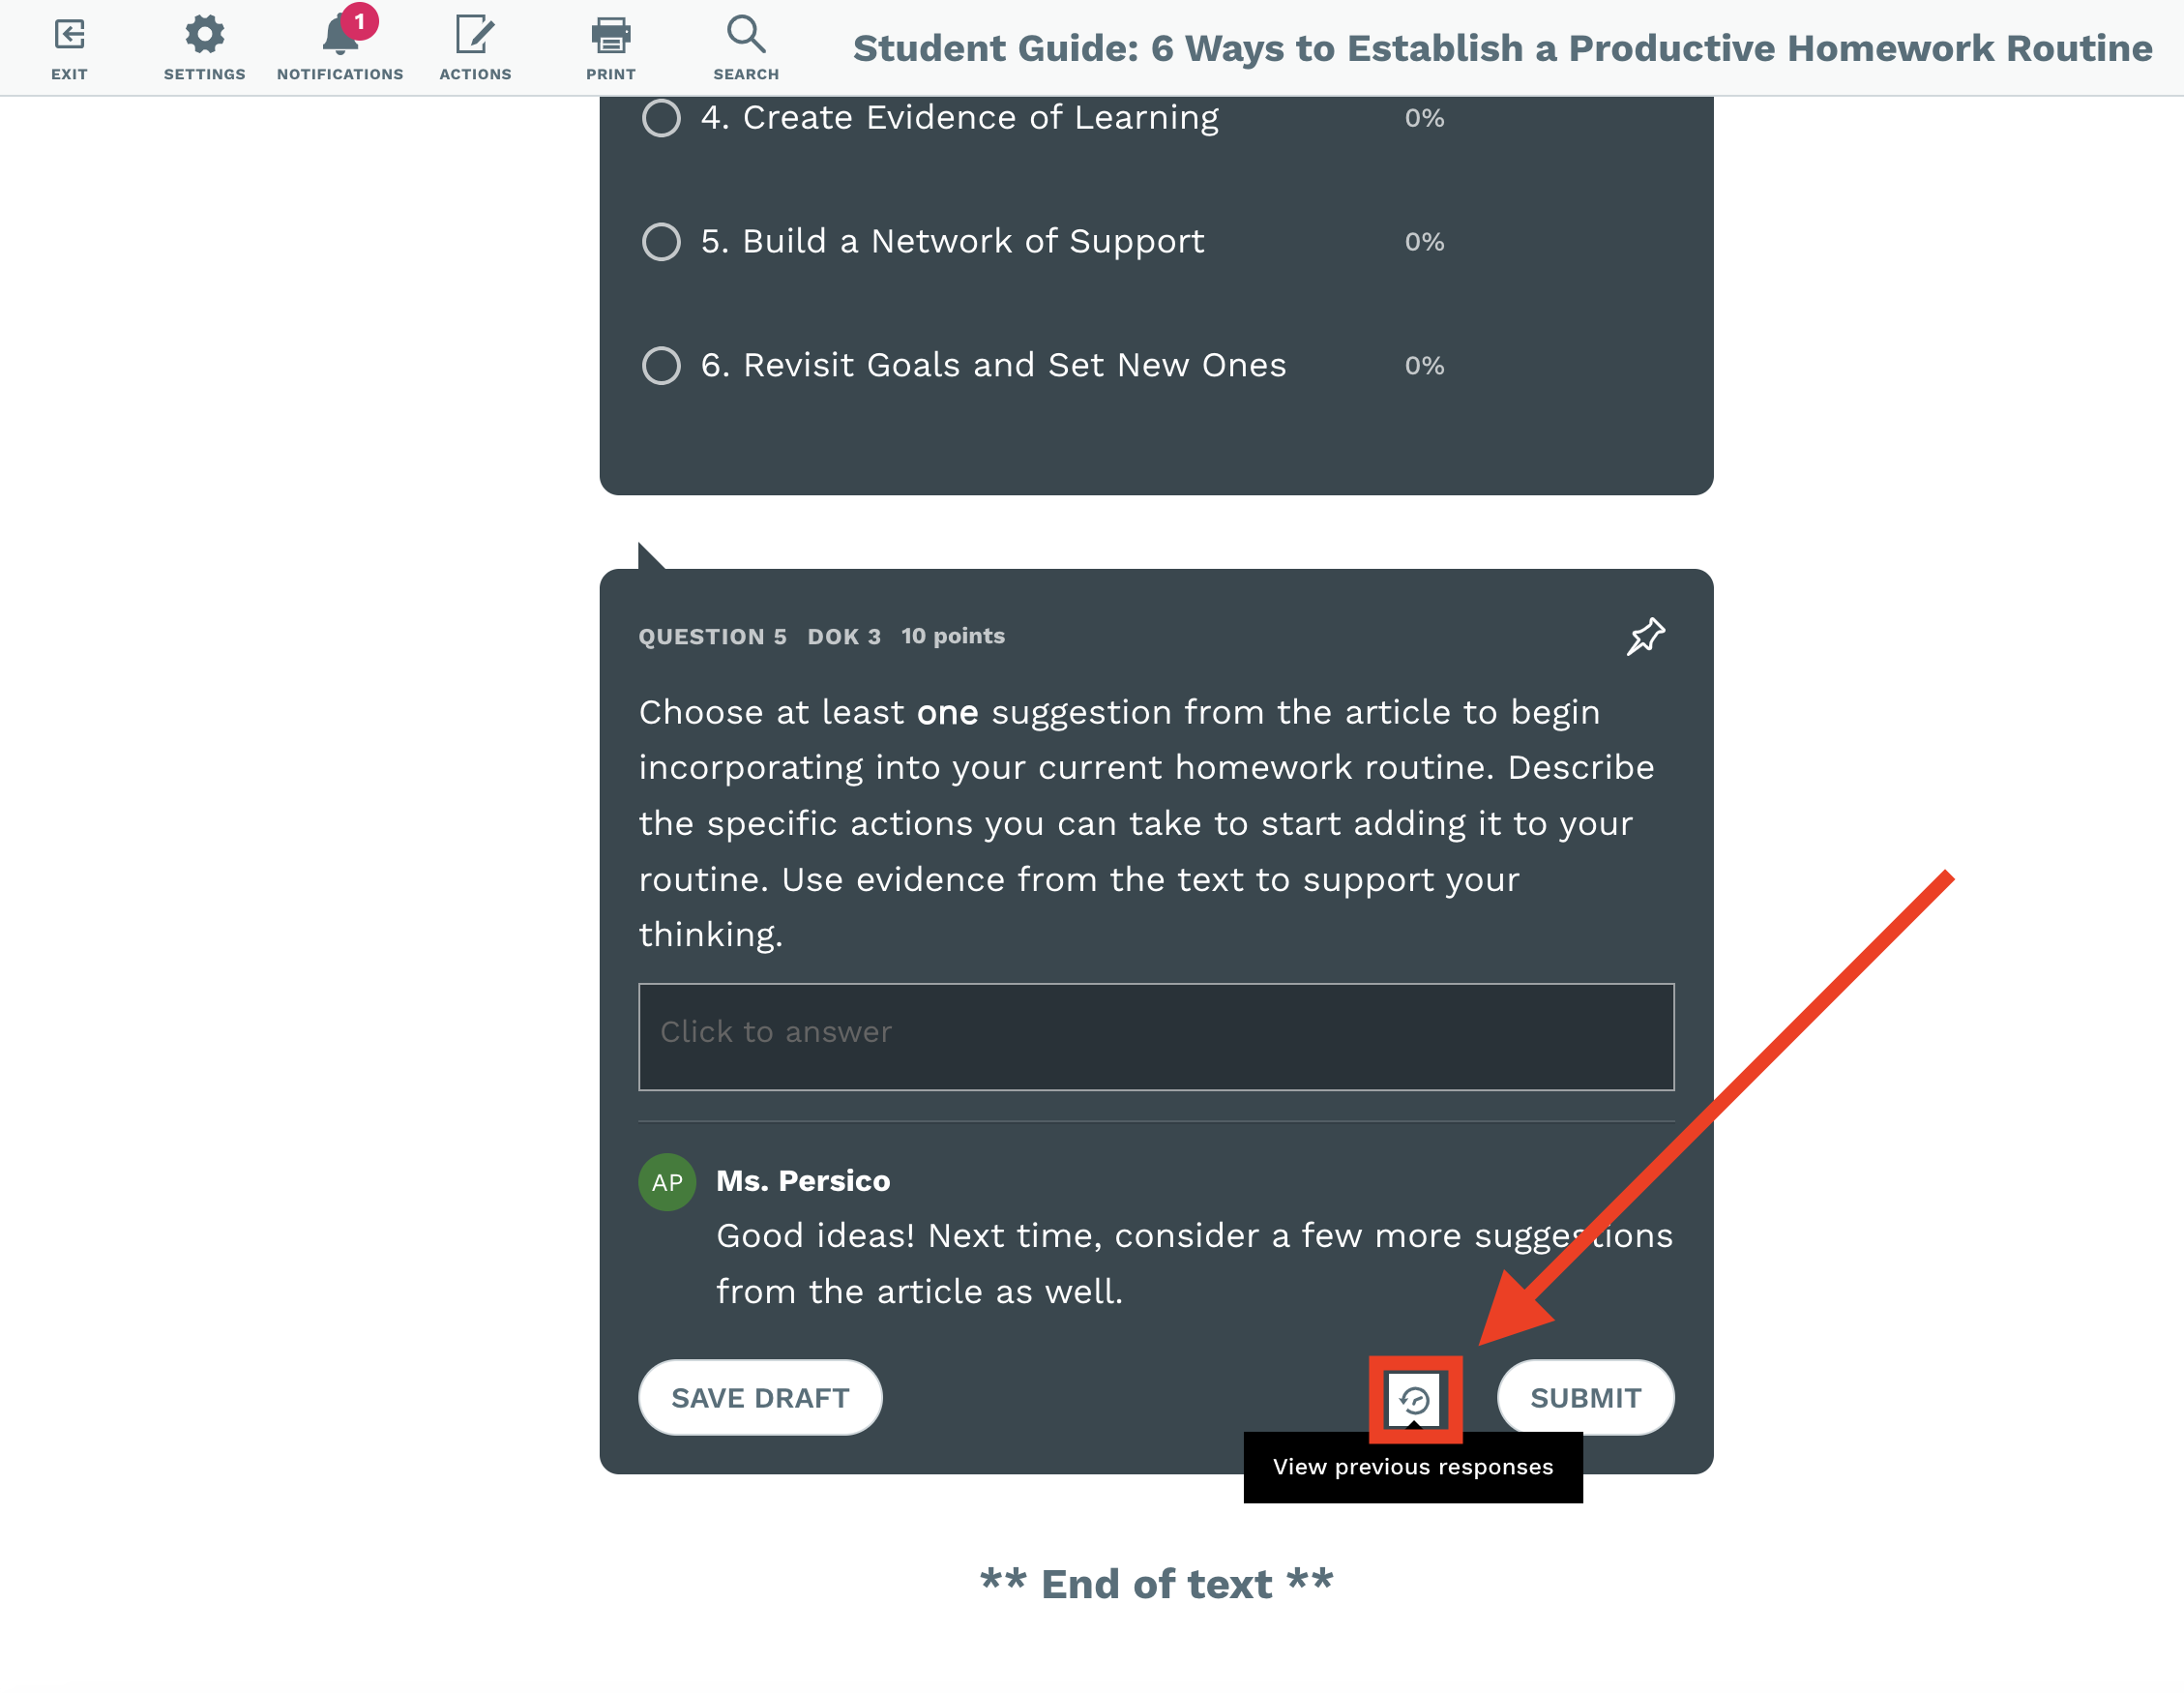Pin Question 5 with the pushpin icon

coord(1645,636)
